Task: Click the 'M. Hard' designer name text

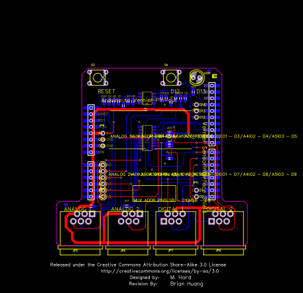Action: [180, 277]
